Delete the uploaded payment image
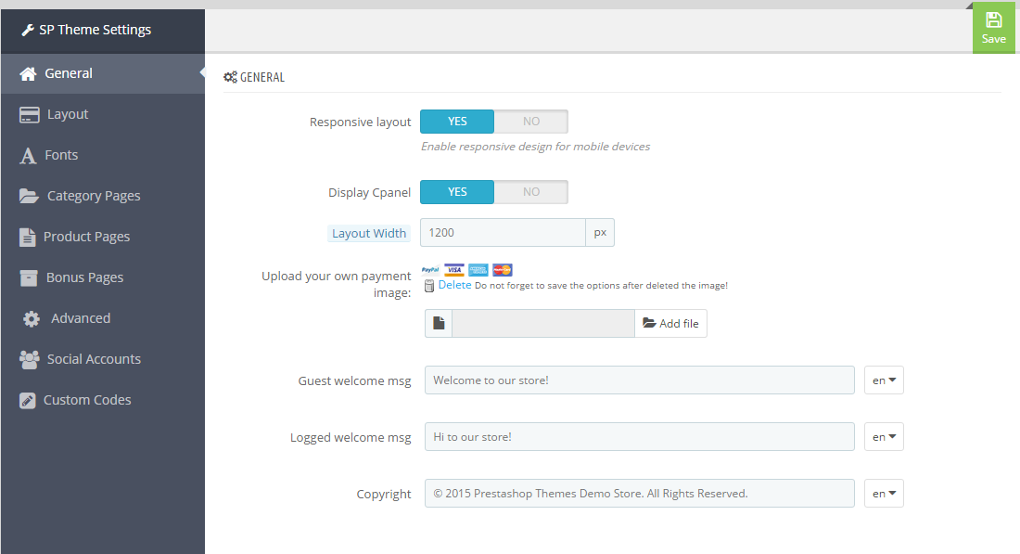 (x=454, y=285)
